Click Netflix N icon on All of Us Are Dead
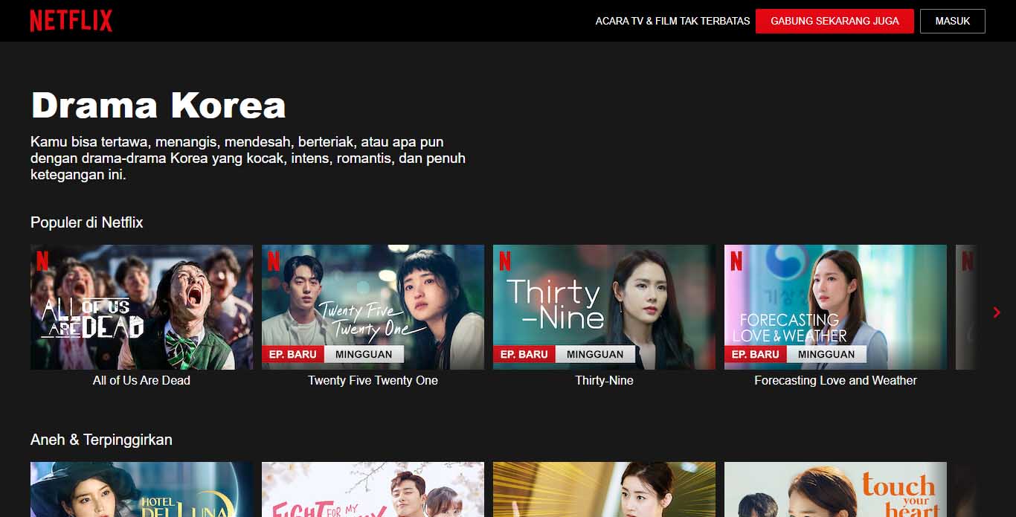1016x517 pixels. 42,260
